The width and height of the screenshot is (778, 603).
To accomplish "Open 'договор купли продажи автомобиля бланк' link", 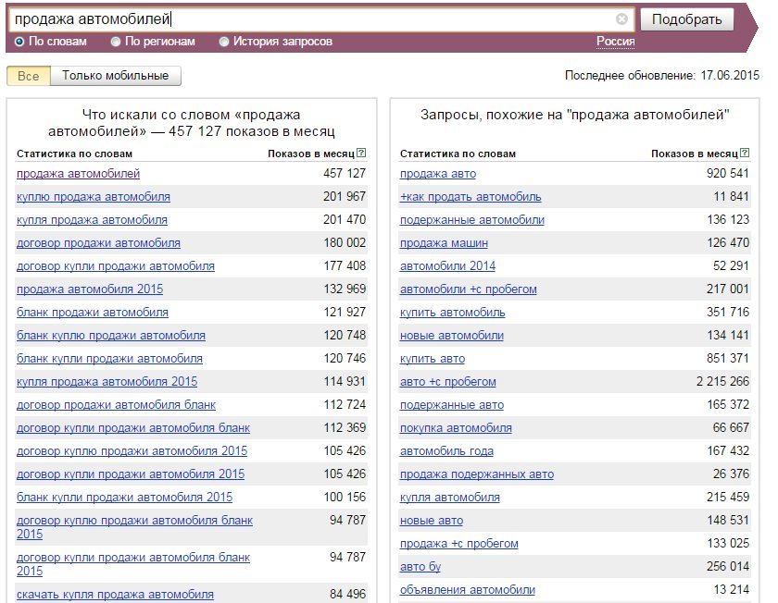I will tap(133, 427).
